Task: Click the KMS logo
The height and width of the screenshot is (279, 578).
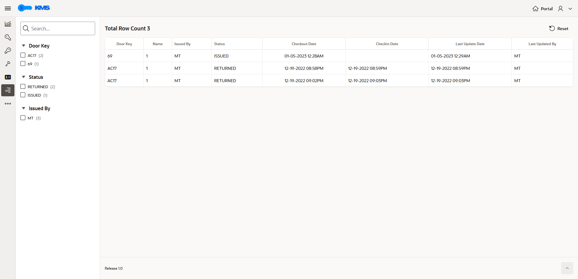Action: tap(34, 8)
